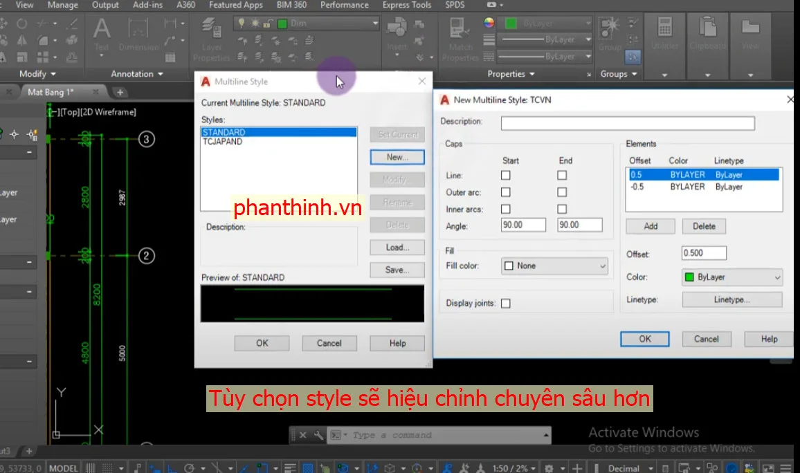Image resolution: width=800 pixels, height=473 pixels.
Task: Click the Offset 0.500 input field
Action: pyautogui.click(x=704, y=253)
